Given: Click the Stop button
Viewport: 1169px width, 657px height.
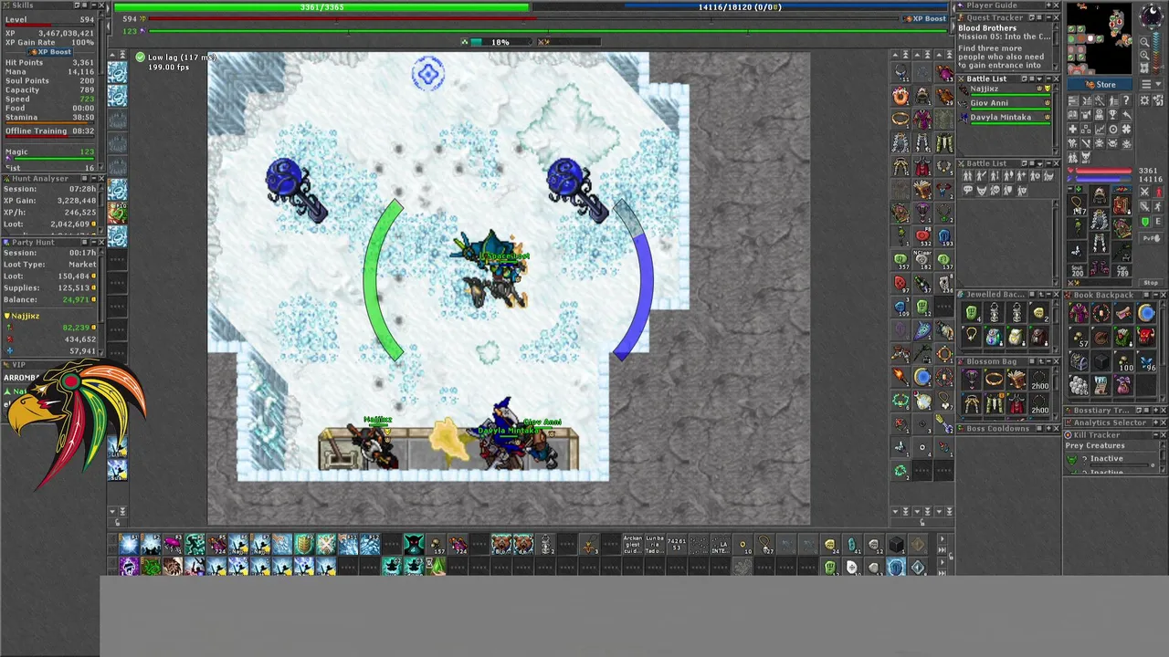Looking at the screenshot, I should click(1151, 283).
